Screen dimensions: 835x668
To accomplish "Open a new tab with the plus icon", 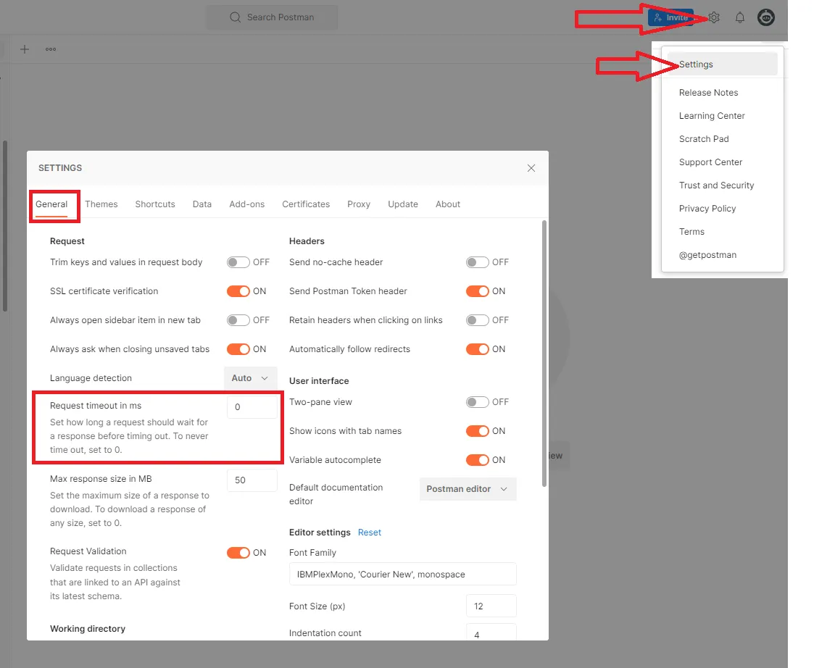I will [24, 49].
